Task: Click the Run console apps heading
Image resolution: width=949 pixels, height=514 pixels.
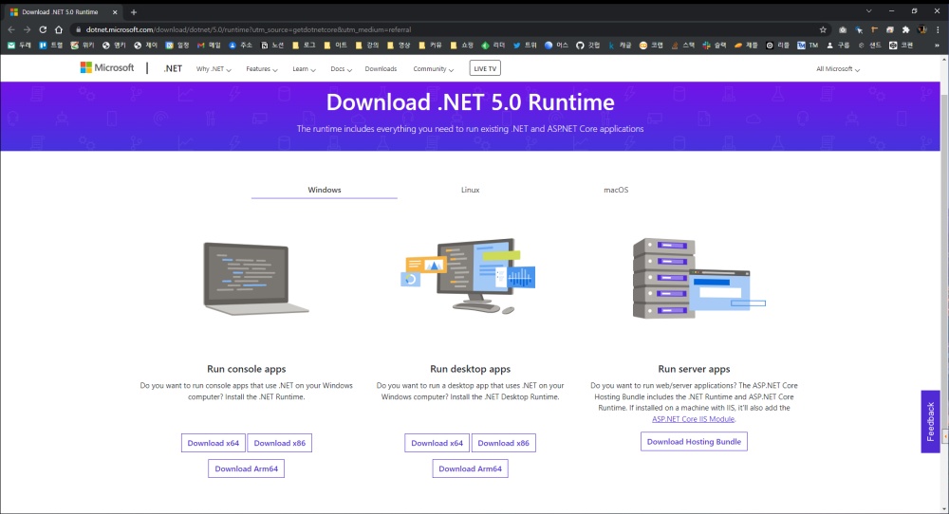Action: [247, 369]
